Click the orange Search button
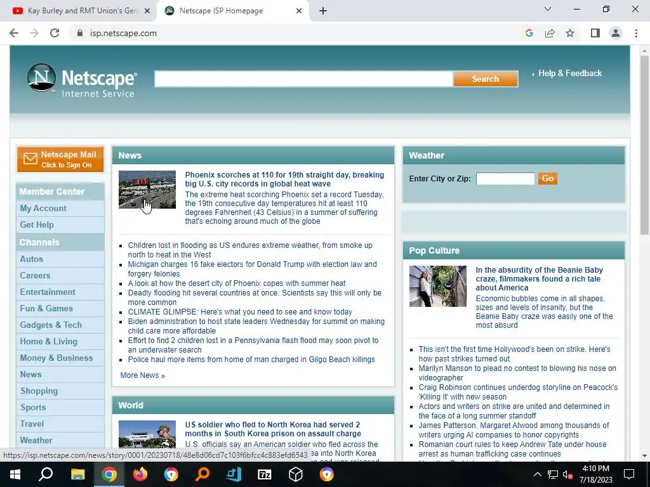 tap(486, 79)
